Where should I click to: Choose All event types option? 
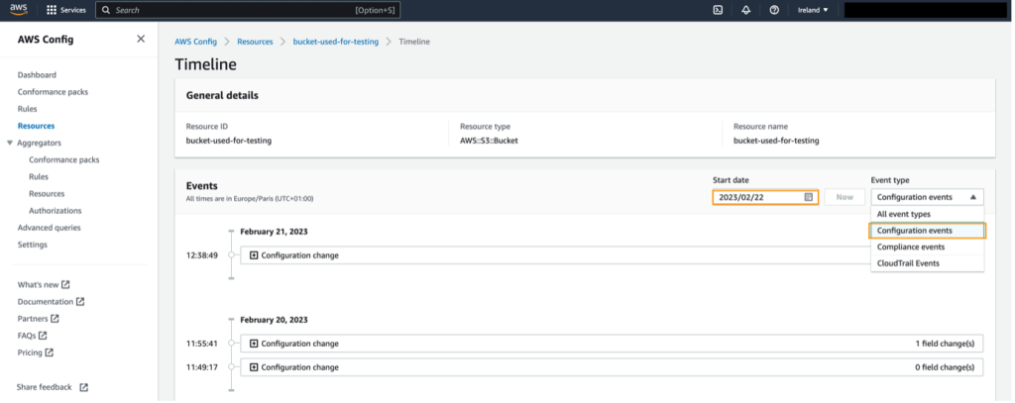pyautogui.click(x=927, y=214)
